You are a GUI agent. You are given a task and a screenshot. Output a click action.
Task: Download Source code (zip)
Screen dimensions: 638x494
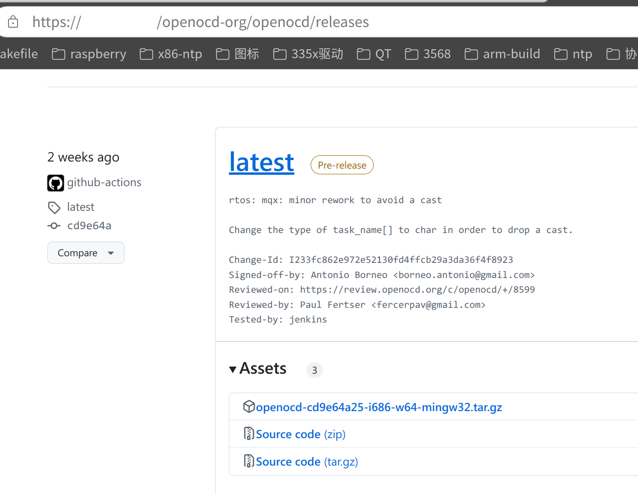301,434
